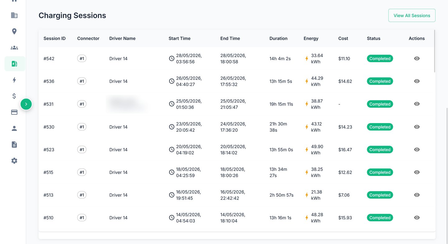Expand the sidebar with green chevron button
448x244 pixels.
click(26, 104)
